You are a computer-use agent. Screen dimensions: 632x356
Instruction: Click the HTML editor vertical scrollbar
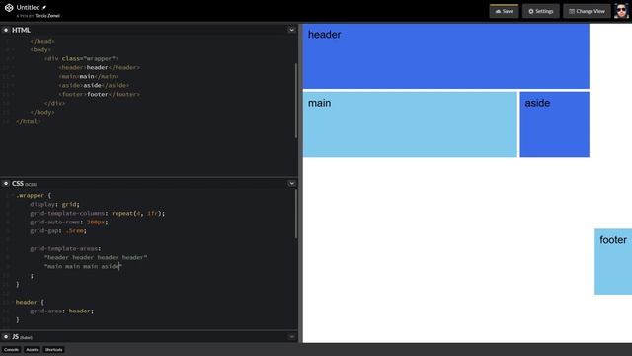(x=296, y=101)
